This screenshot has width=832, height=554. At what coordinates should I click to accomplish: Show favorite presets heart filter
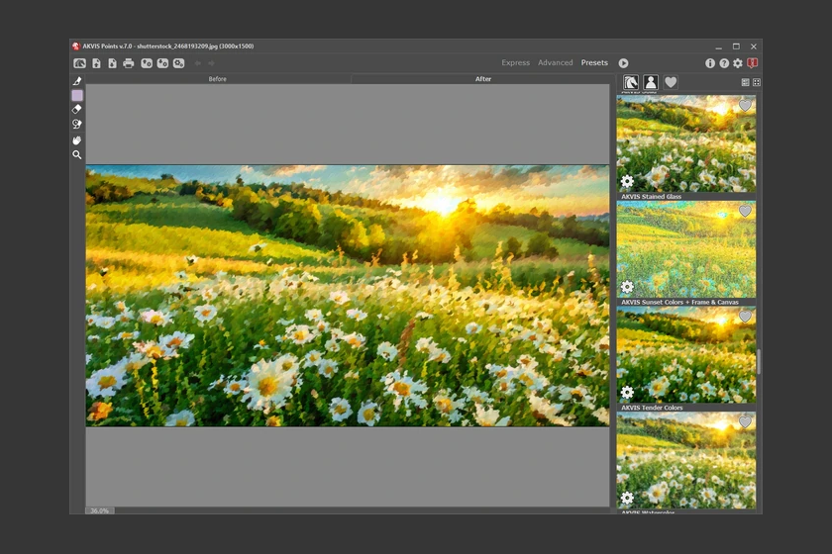click(671, 82)
